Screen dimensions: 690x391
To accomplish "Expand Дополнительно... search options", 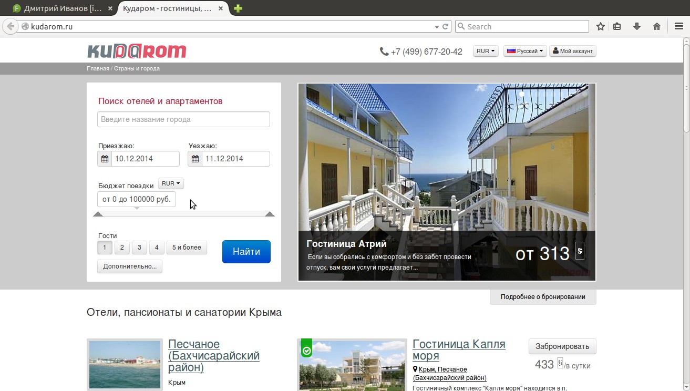I will 130,266.
